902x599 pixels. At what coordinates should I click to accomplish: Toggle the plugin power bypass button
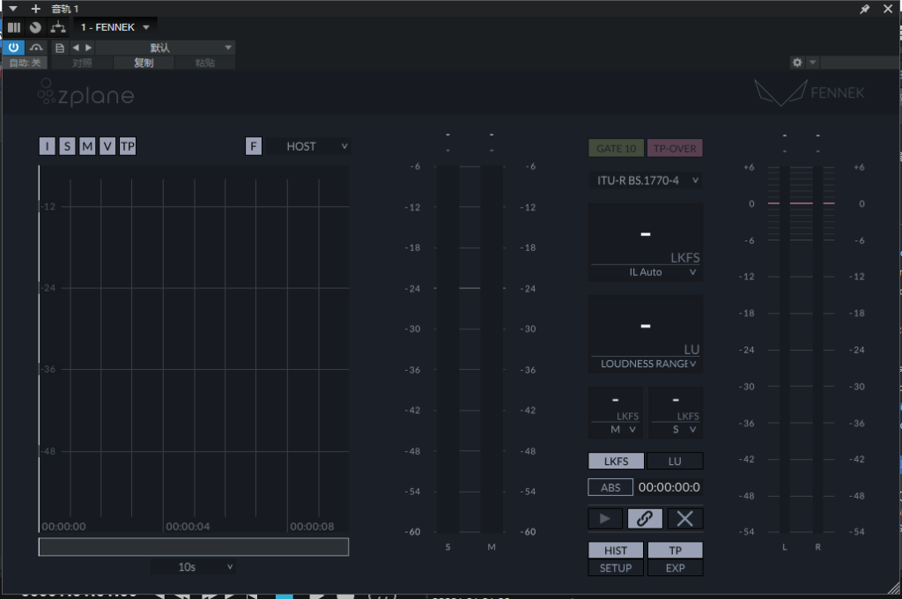pyautogui.click(x=13, y=48)
